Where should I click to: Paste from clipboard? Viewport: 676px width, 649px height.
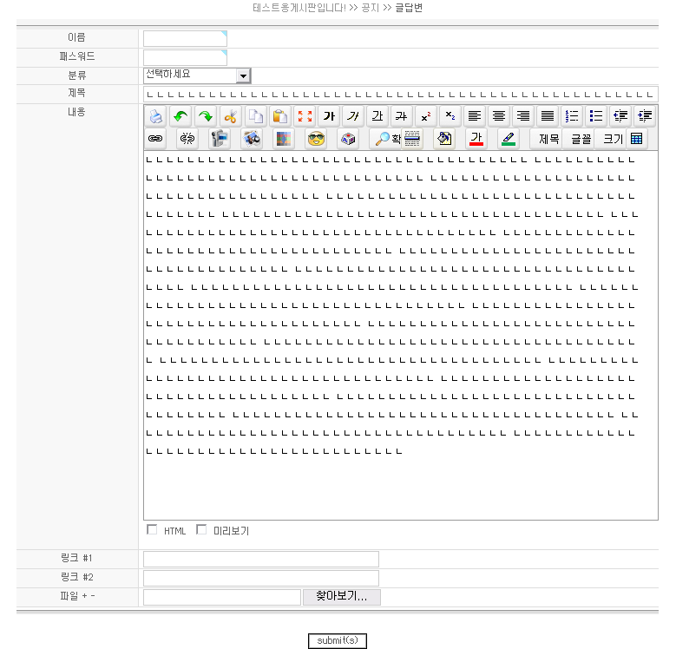tap(279, 116)
